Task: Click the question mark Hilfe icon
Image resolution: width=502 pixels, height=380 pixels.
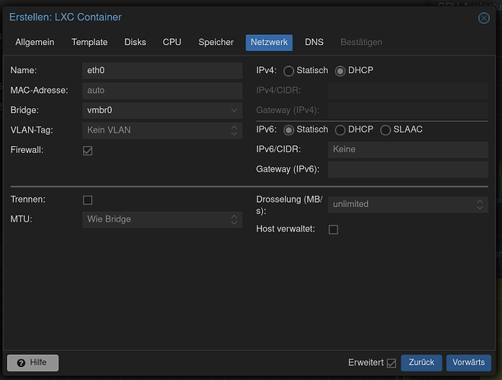Action: point(21,362)
